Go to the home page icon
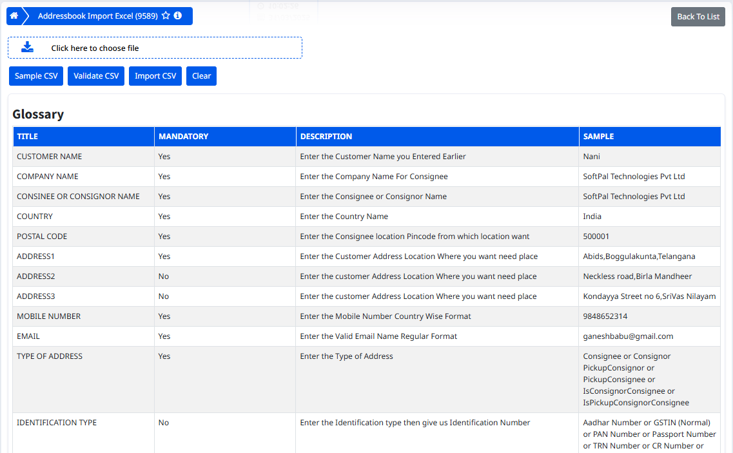Image resolution: width=733 pixels, height=453 pixels. click(14, 16)
